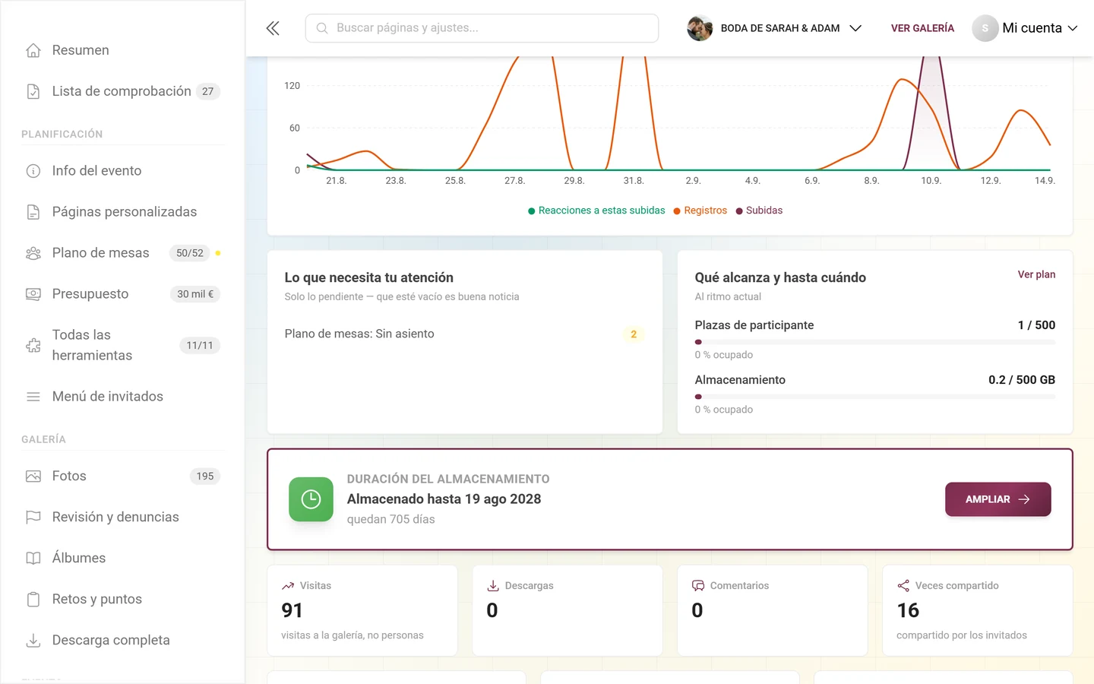The height and width of the screenshot is (684, 1094).
Task: Click the Descargas download icon
Action: 493,586
